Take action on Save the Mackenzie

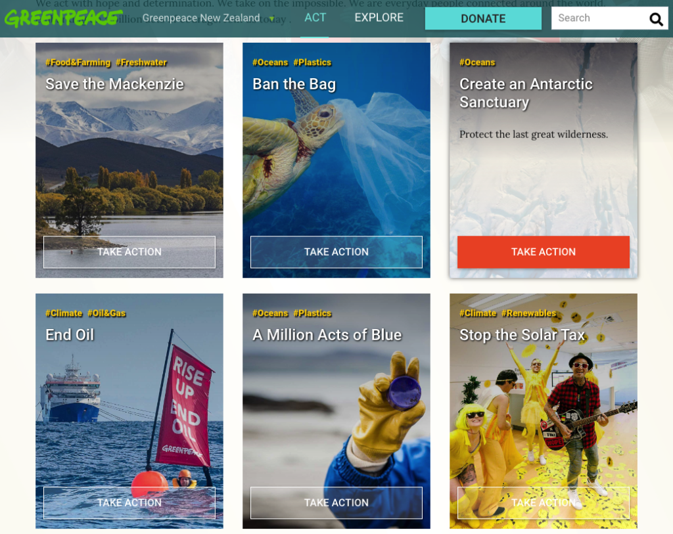pyautogui.click(x=129, y=252)
